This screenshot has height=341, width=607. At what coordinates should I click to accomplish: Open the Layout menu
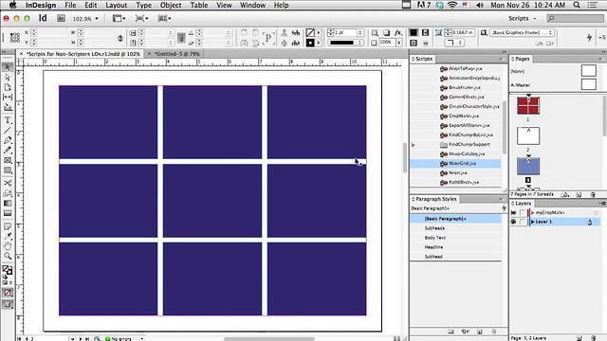point(116,5)
